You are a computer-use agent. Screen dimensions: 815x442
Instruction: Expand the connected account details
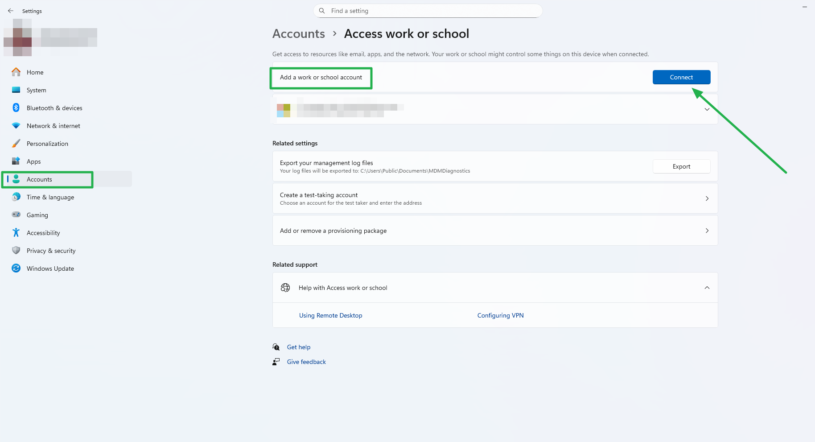coord(707,109)
